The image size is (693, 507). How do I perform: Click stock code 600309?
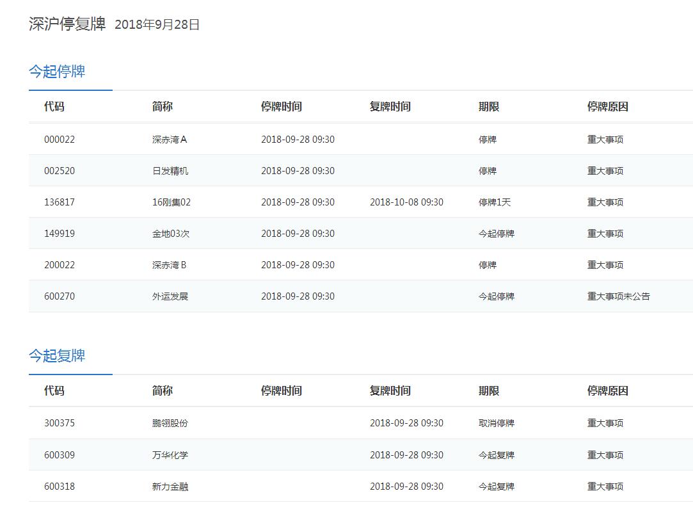[x=60, y=455]
